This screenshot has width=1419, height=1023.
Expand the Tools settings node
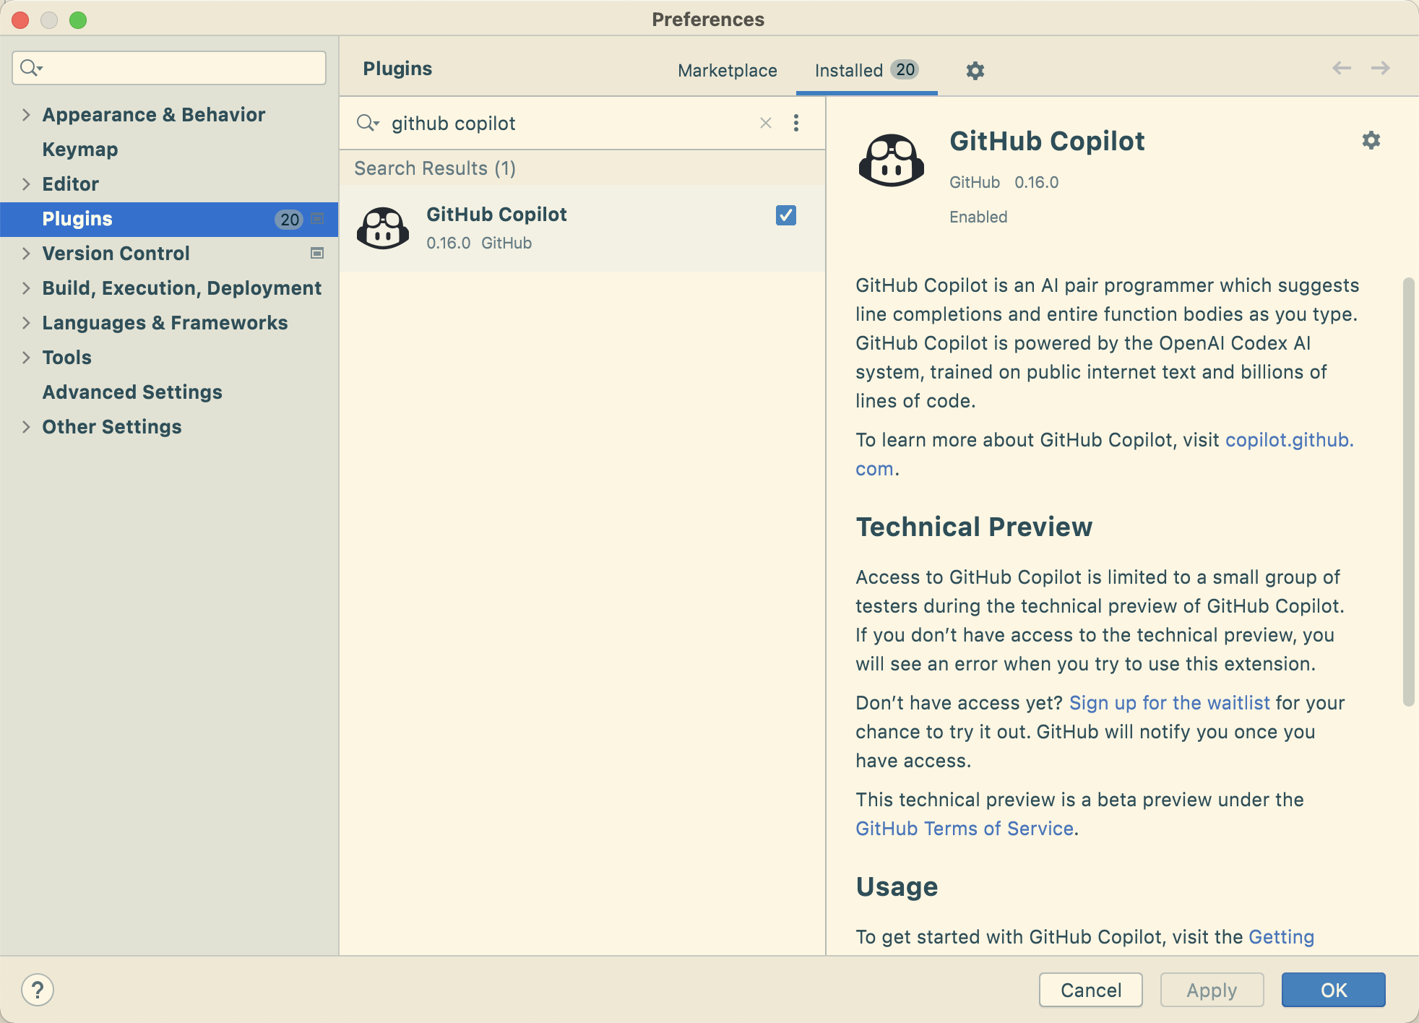click(26, 358)
